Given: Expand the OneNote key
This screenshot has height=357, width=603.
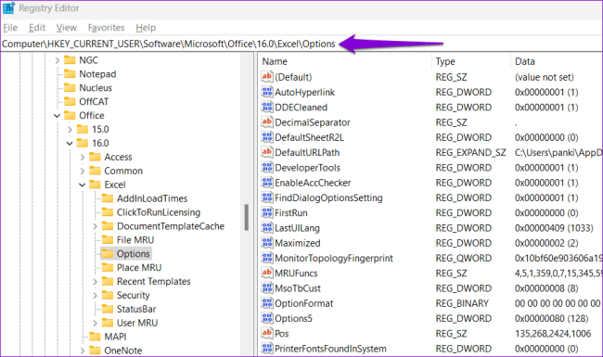Looking at the screenshot, I should pyautogui.click(x=83, y=351).
